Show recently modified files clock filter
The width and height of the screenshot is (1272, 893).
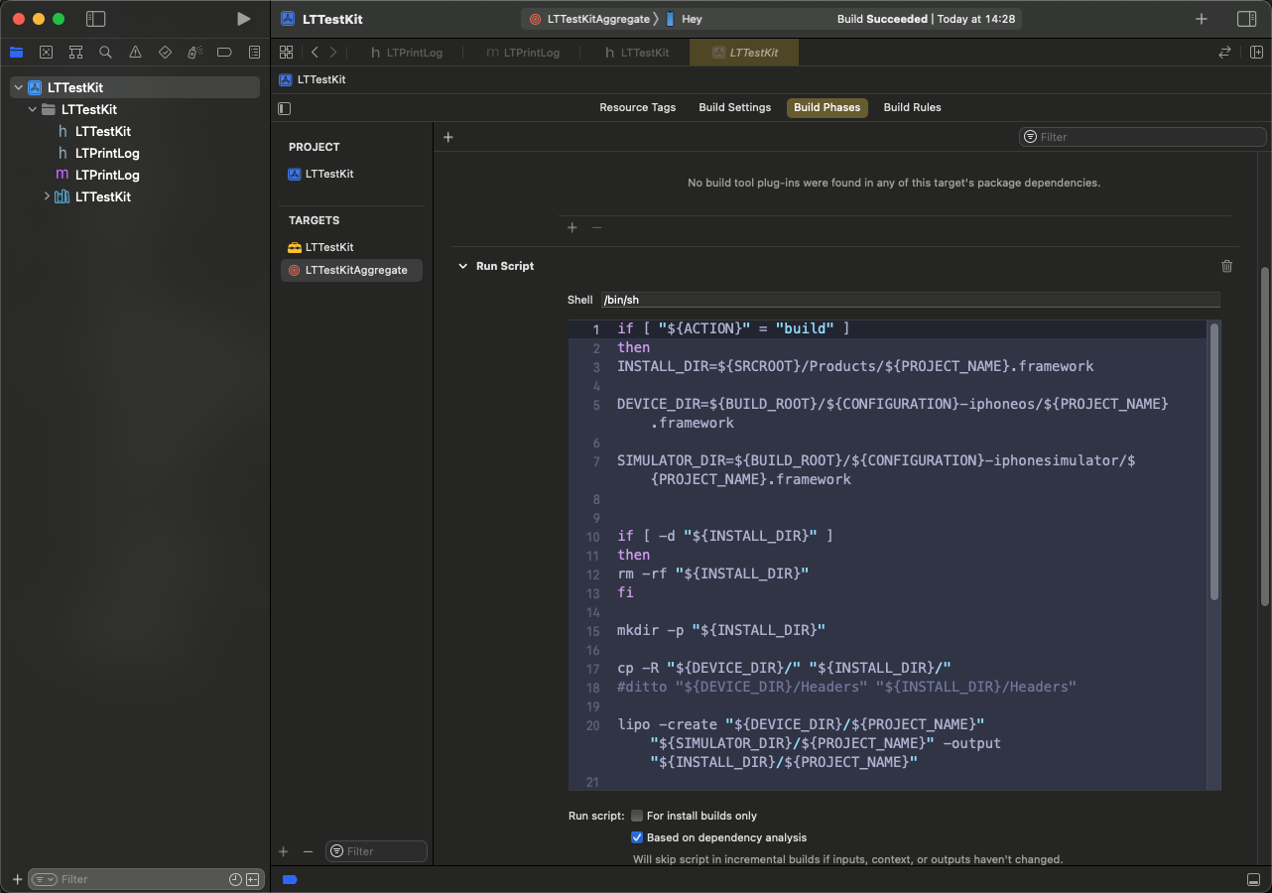(x=235, y=879)
